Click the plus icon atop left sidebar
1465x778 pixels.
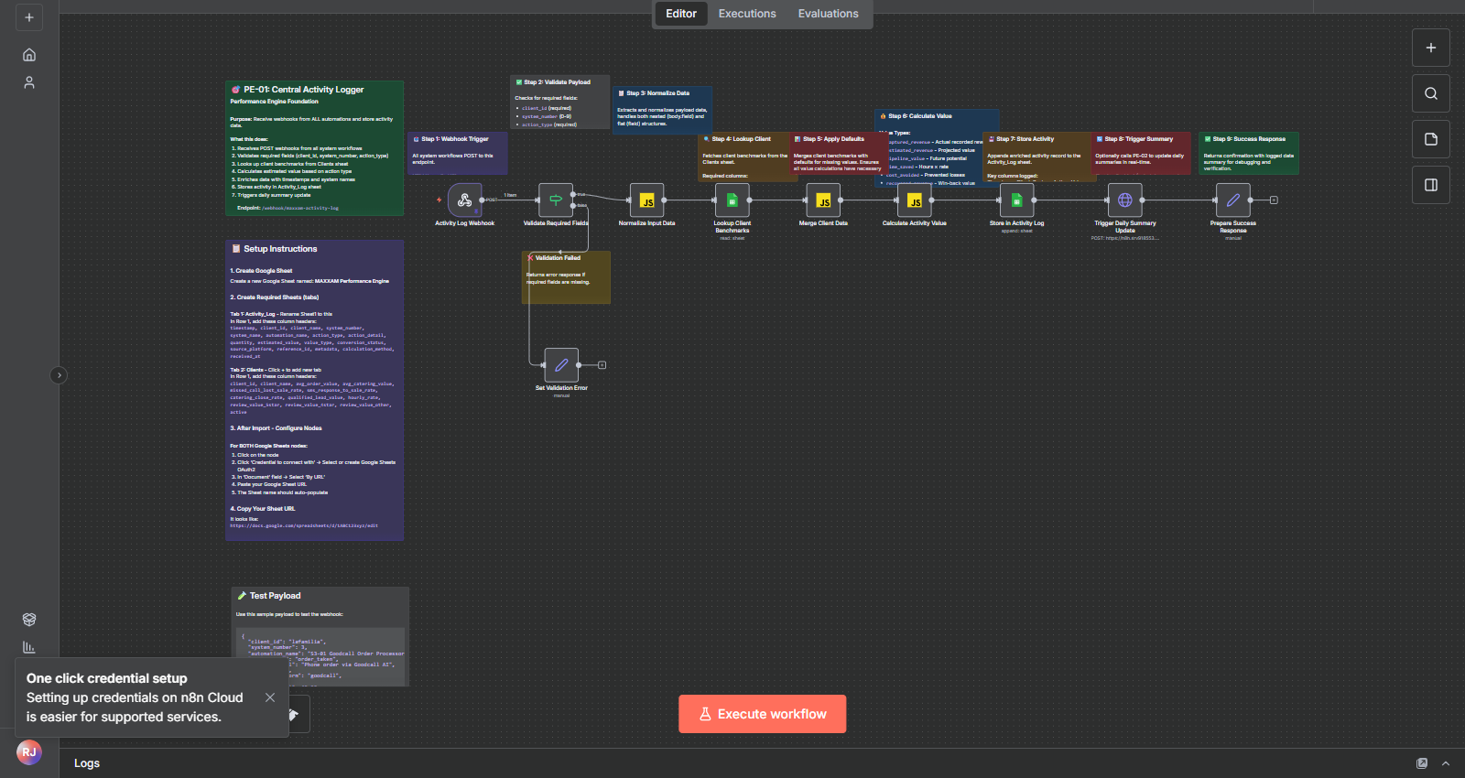(x=29, y=17)
